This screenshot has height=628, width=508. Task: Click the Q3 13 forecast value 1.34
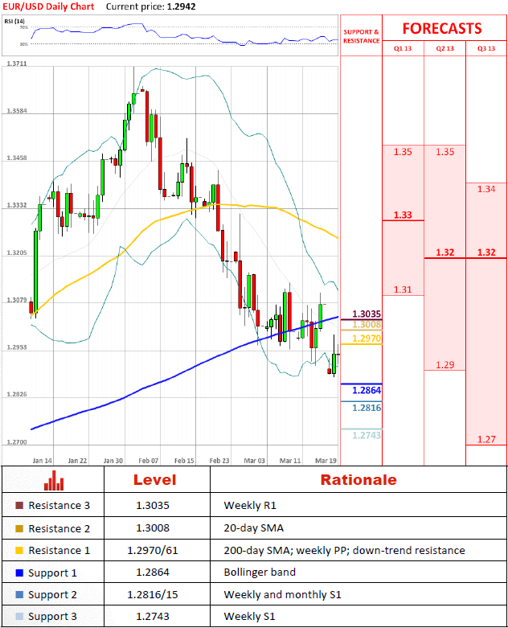[486, 189]
